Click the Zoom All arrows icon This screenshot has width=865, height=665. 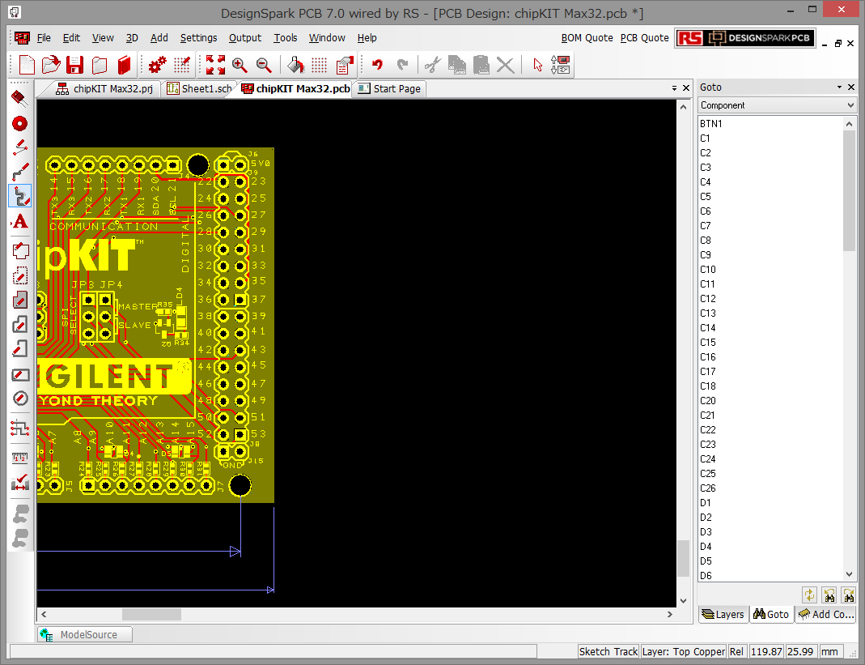pos(215,65)
